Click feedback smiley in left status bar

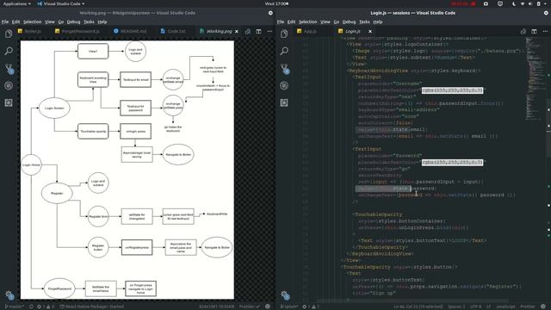[x=268, y=307]
